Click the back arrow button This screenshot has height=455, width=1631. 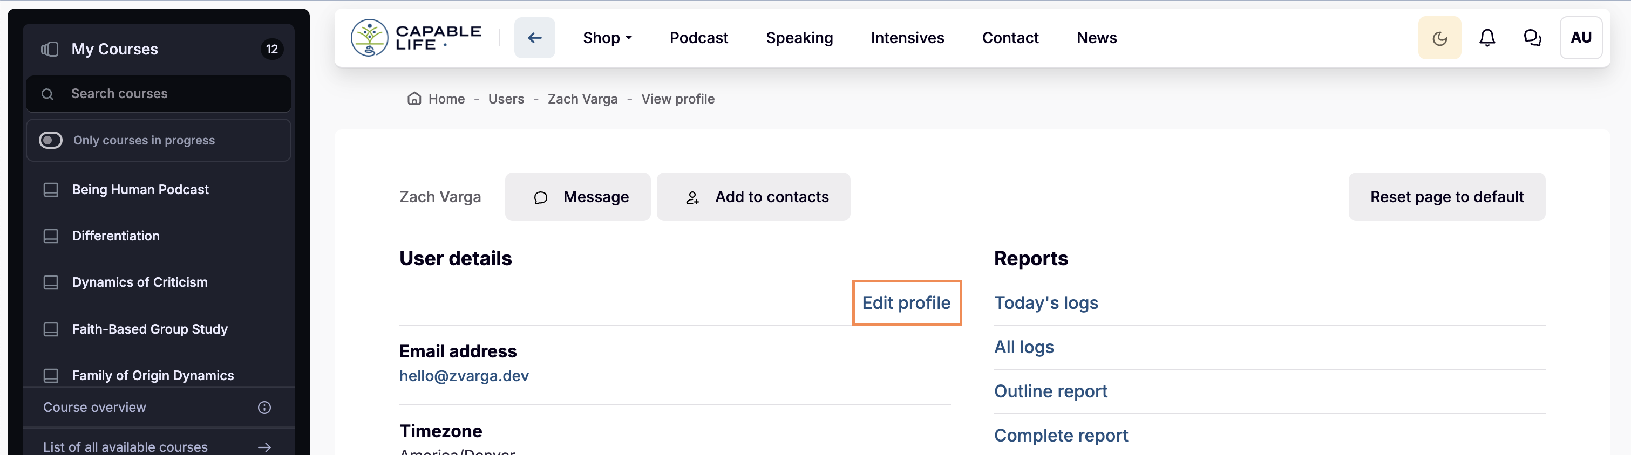coord(534,38)
